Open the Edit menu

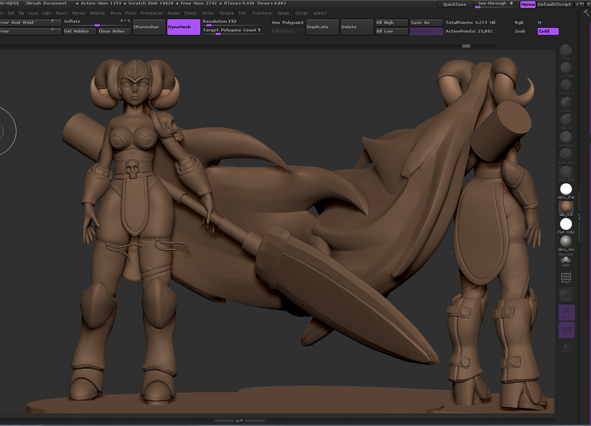point(11,13)
